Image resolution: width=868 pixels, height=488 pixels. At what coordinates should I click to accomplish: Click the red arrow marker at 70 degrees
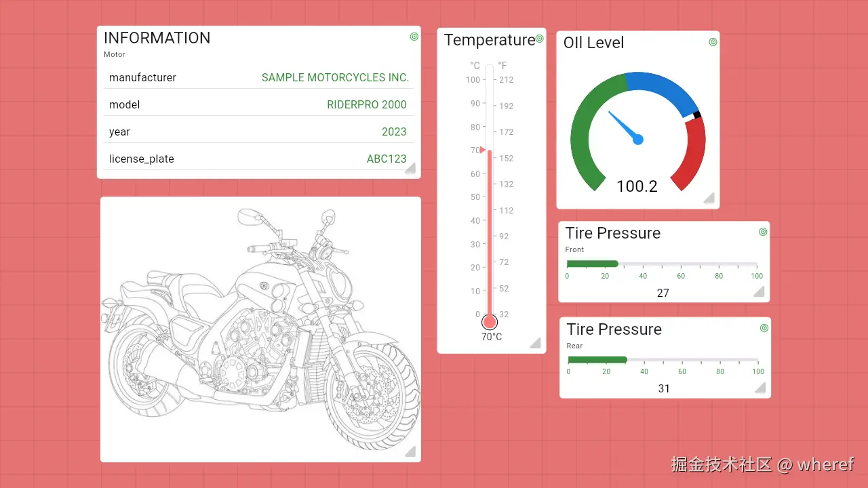point(484,150)
